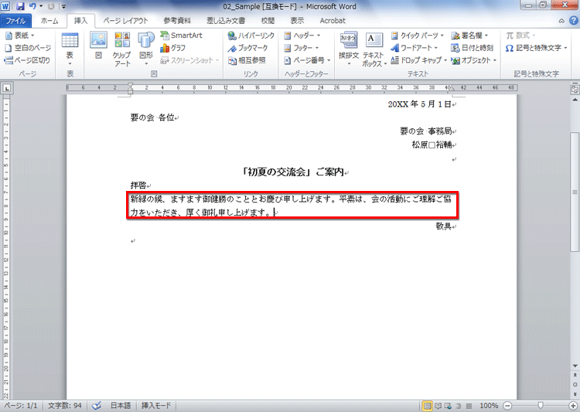The width and height of the screenshot is (580, 412).
Task: Switch to the 参考資料 references tab
Action: pos(177,21)
